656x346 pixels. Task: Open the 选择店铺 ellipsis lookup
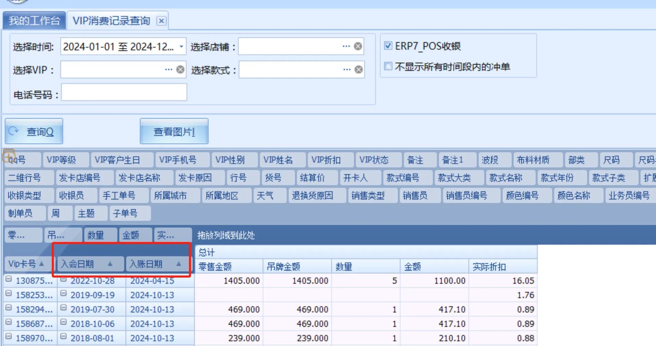click(346, 46)
